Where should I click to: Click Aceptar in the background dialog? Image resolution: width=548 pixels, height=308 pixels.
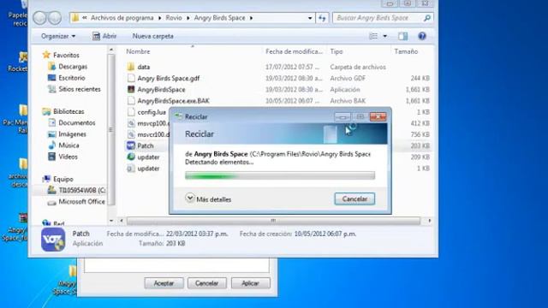pyautogui.click(x=164, y=283)
